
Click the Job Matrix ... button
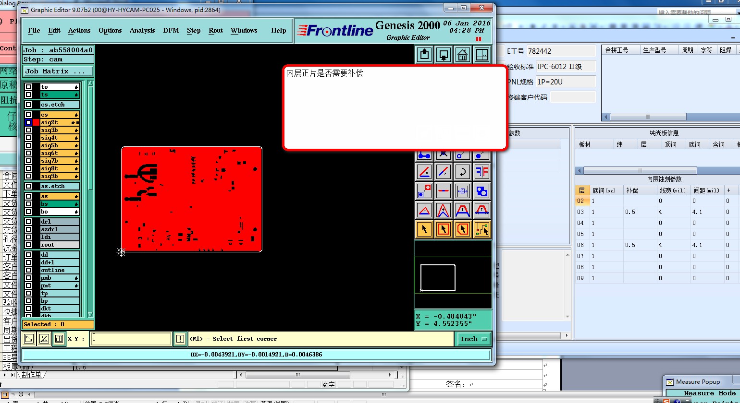[x=58, y=71]
